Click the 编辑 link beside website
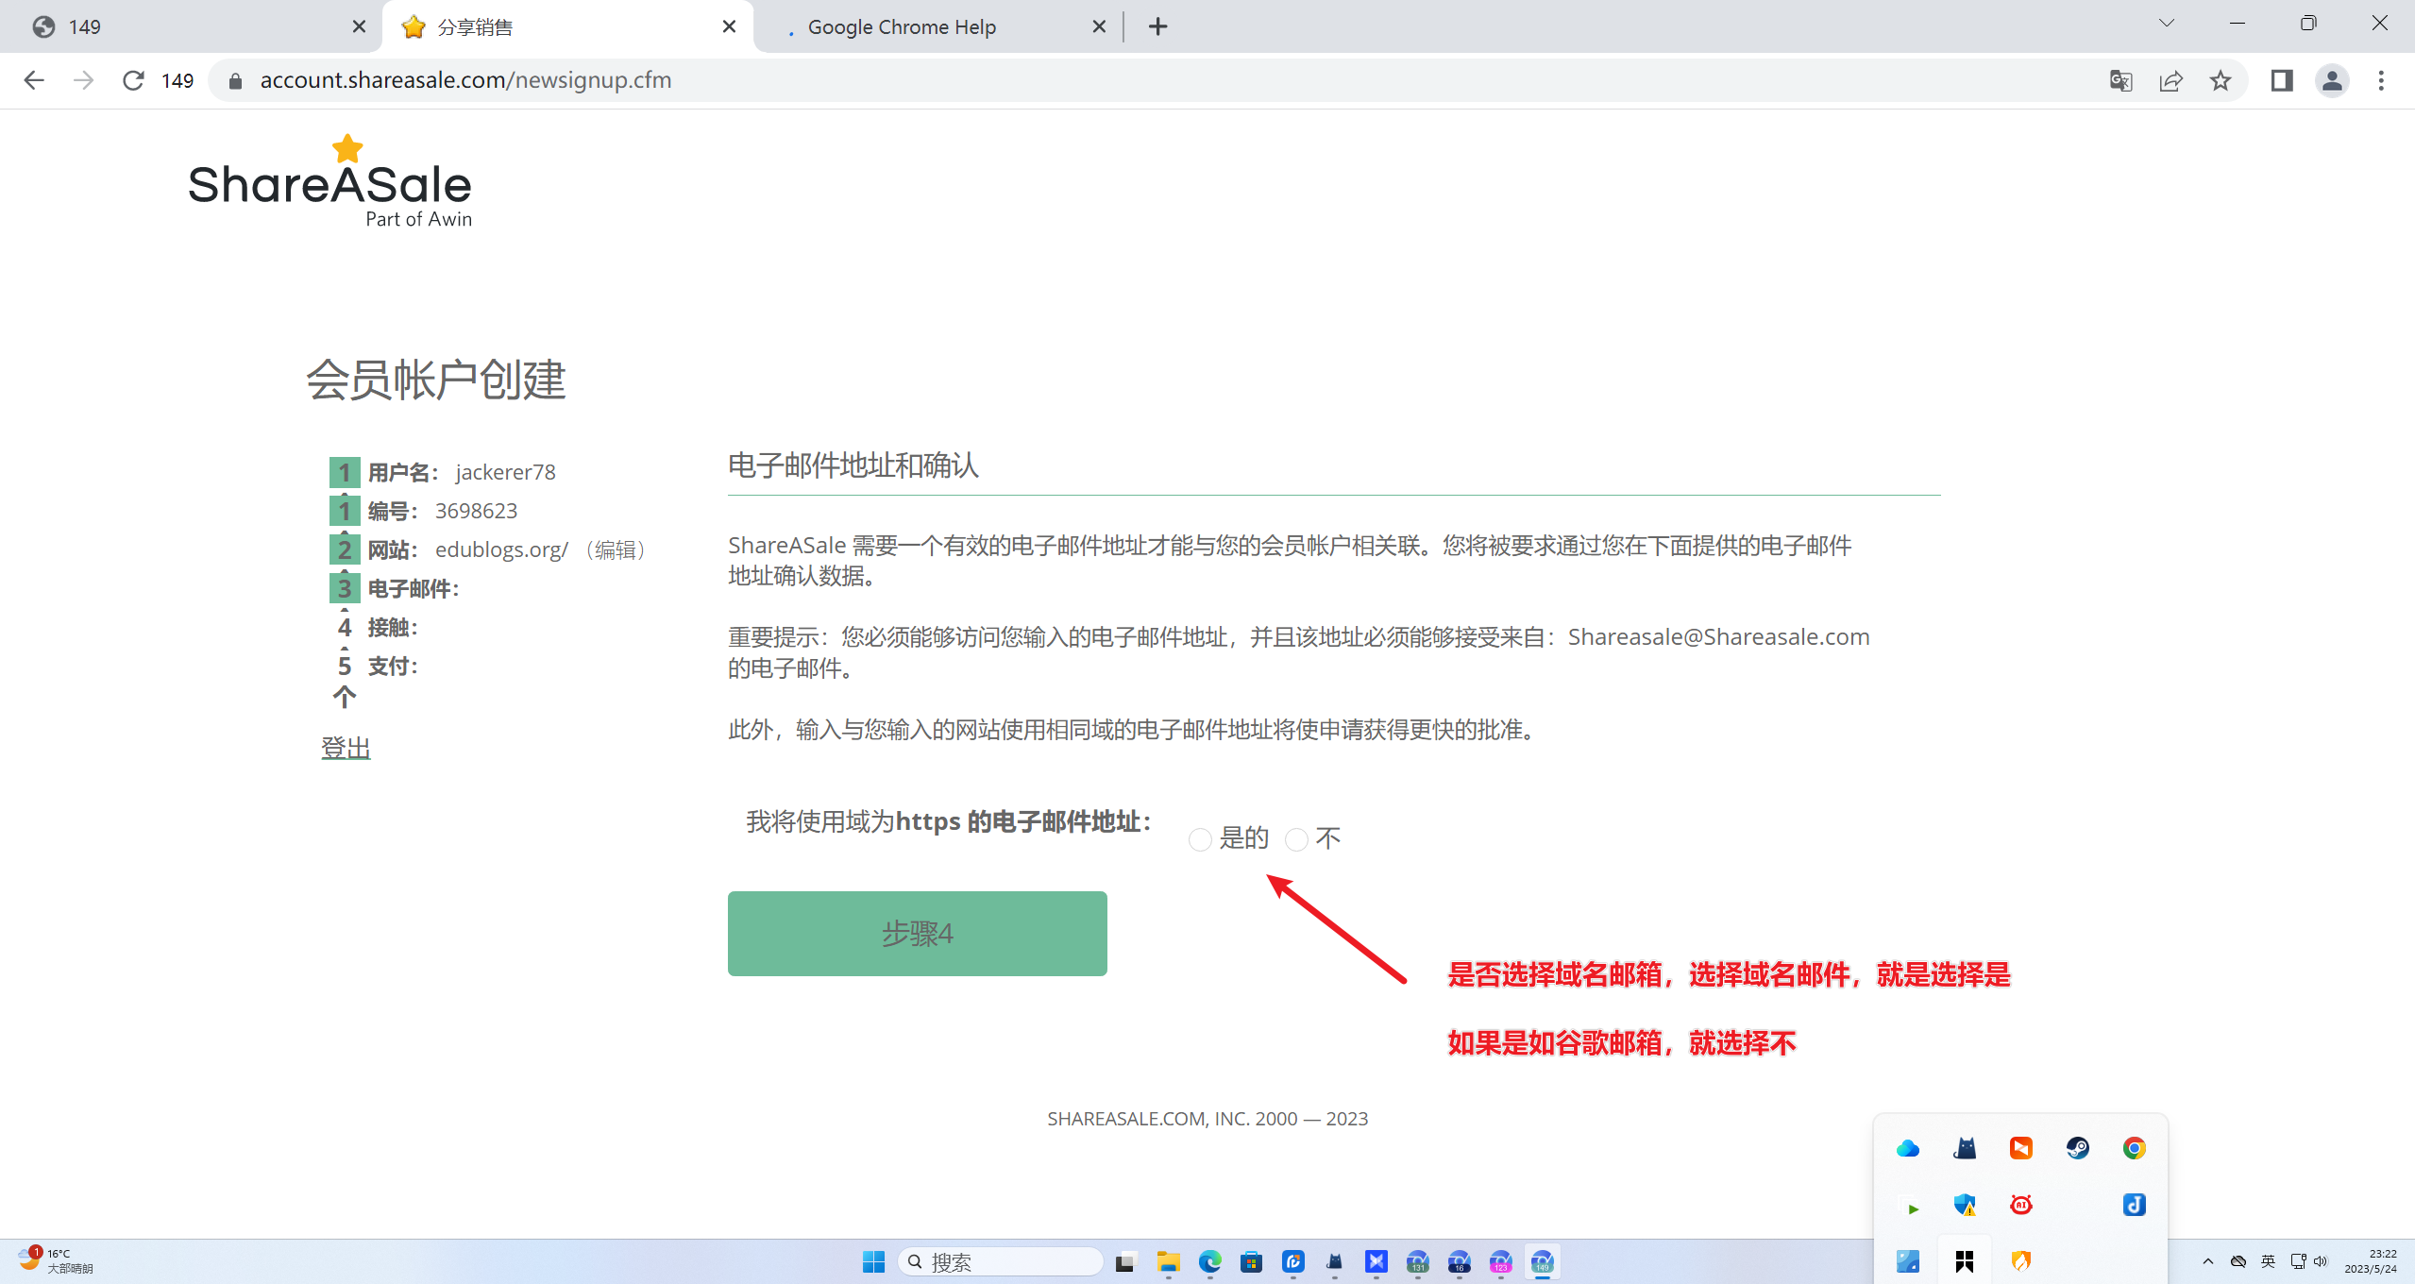 click(616, 549)
